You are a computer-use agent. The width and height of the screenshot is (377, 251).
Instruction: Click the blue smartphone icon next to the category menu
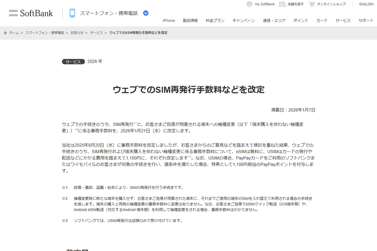point(73,13)
